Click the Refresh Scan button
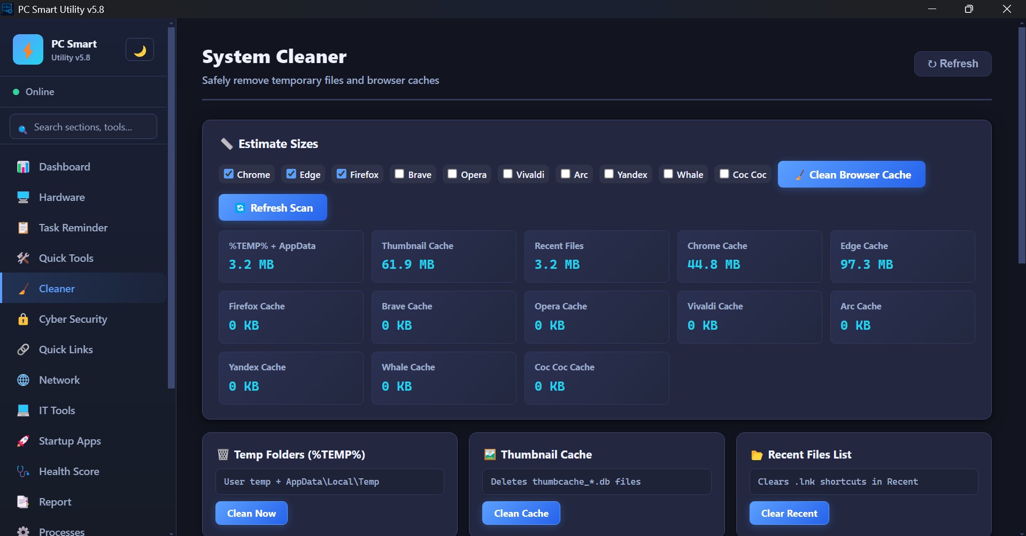1026x536 pixels. pos(273,207)
